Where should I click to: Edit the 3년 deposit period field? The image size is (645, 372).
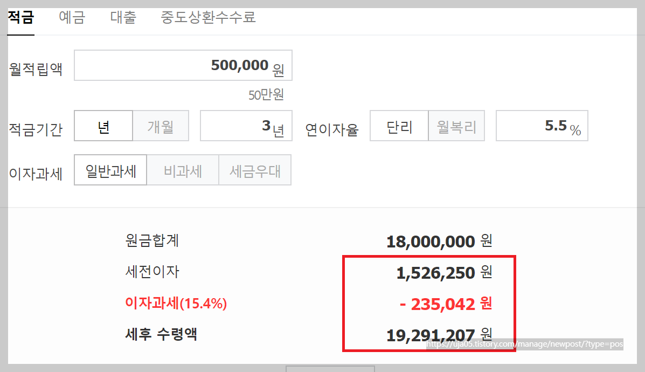click(x=246, y=126)
